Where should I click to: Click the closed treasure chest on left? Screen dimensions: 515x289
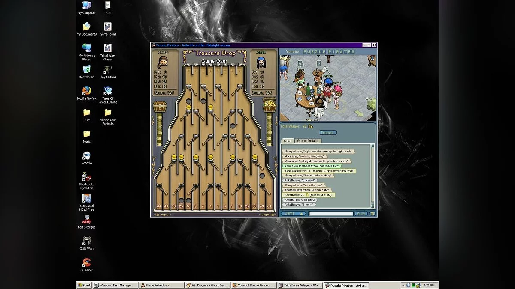pos(160,107)
